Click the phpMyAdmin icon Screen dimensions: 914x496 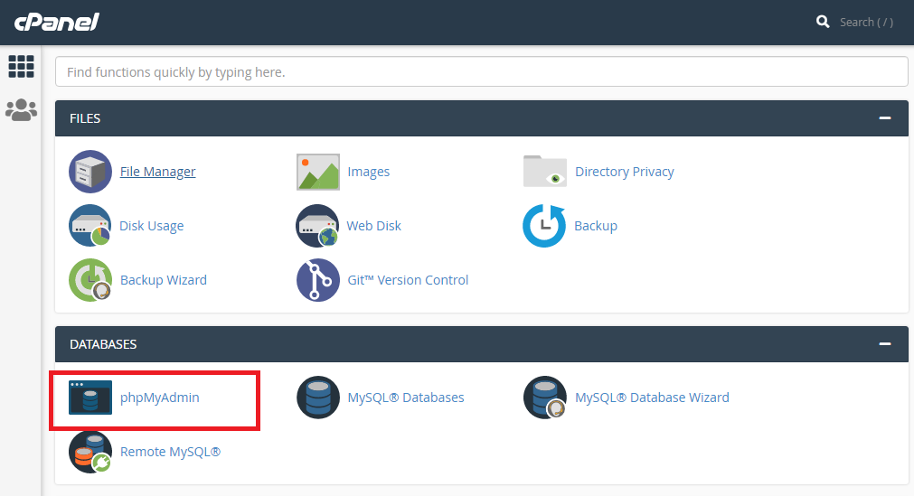[90, 398]
